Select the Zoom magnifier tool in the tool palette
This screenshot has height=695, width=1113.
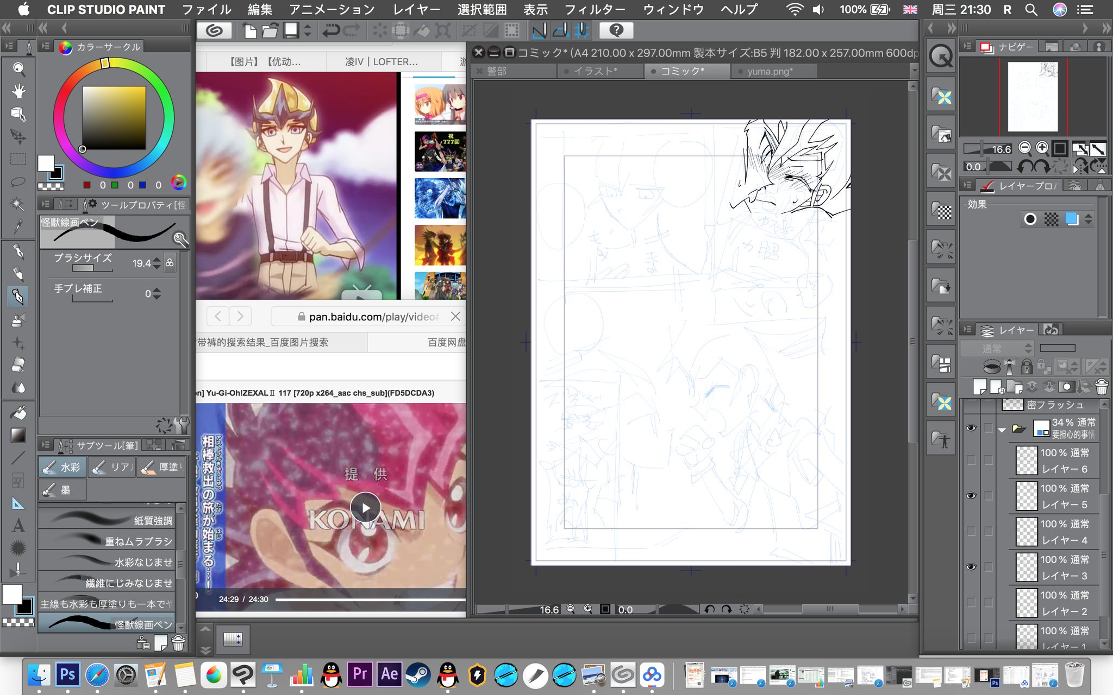pos(18,68)
